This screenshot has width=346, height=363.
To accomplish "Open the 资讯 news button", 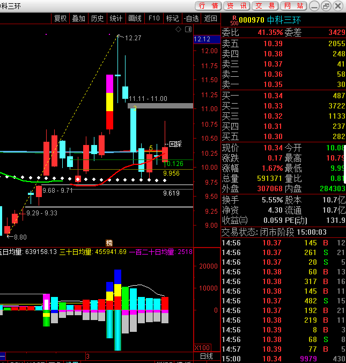I will pos(237,6).
